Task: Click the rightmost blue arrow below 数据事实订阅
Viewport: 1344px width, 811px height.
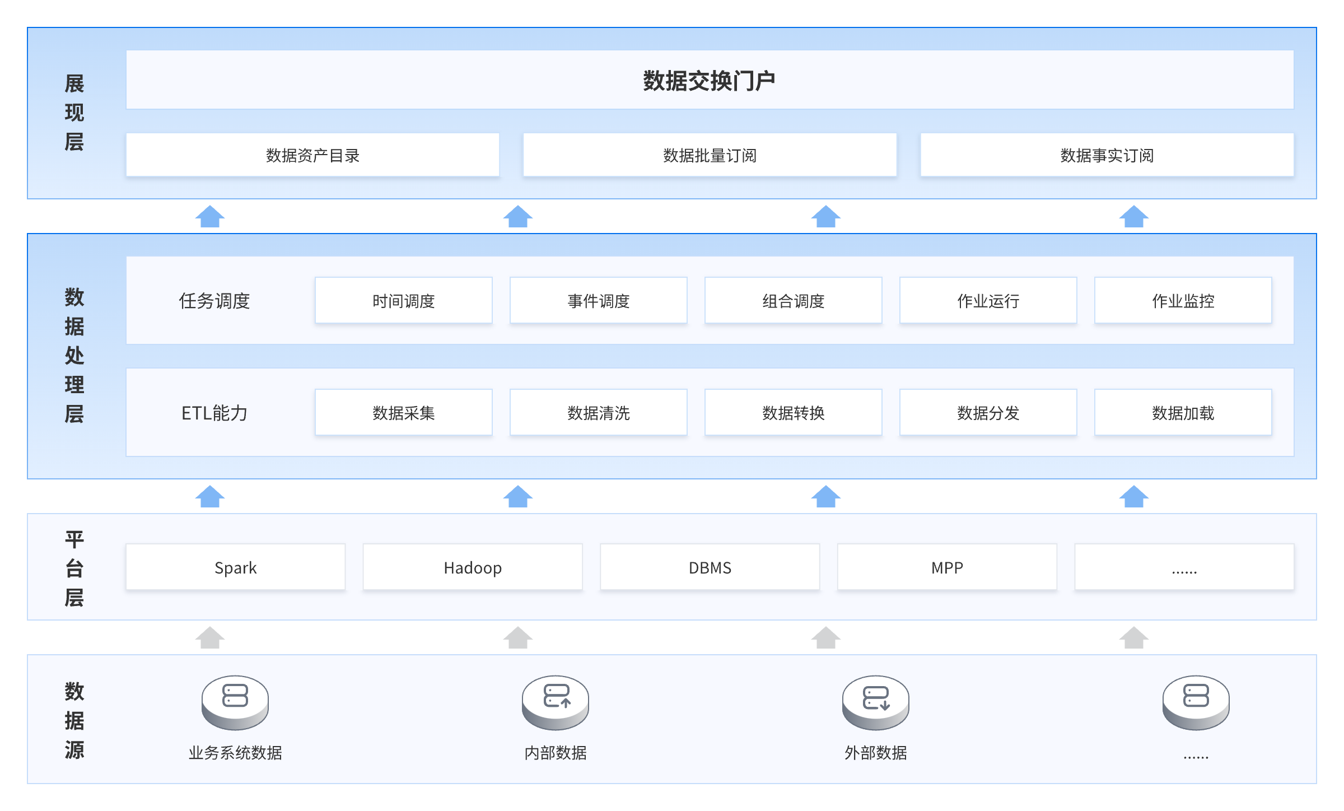Action: pos(1134,217)
